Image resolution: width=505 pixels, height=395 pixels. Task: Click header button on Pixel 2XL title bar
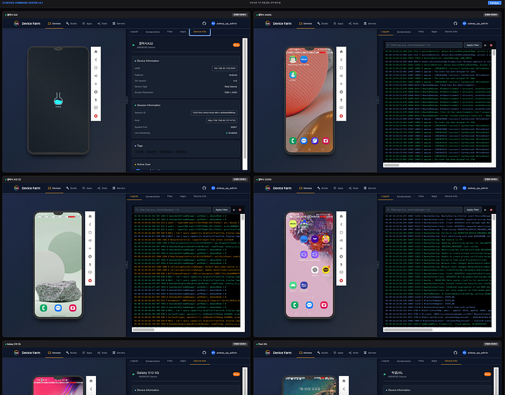tap(491, 344)
